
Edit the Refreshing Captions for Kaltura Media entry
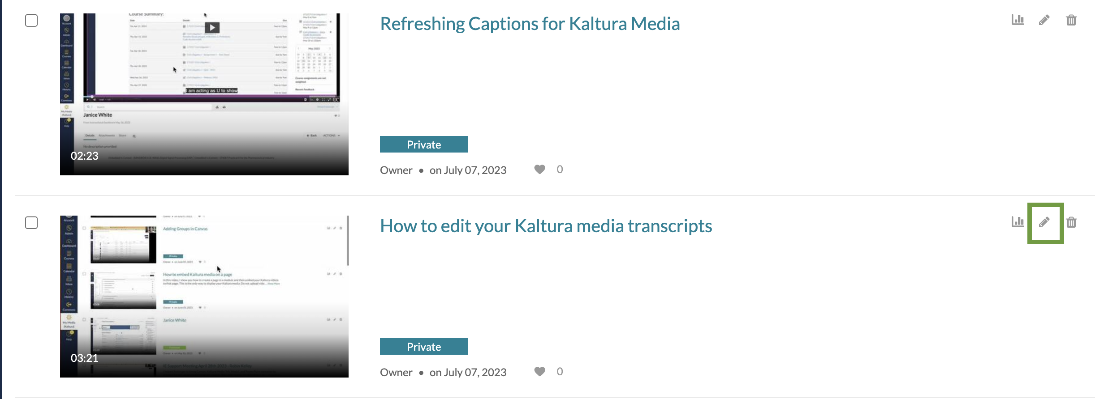1044,20
